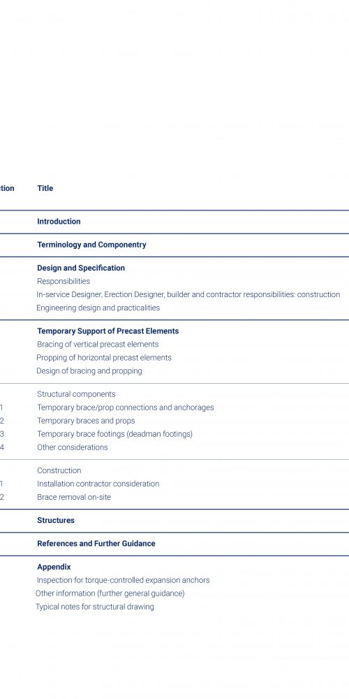The width and height of the screenshot is (349, 699).
Task: Open the Introduction section entry
Action: (x=59, y=222)
